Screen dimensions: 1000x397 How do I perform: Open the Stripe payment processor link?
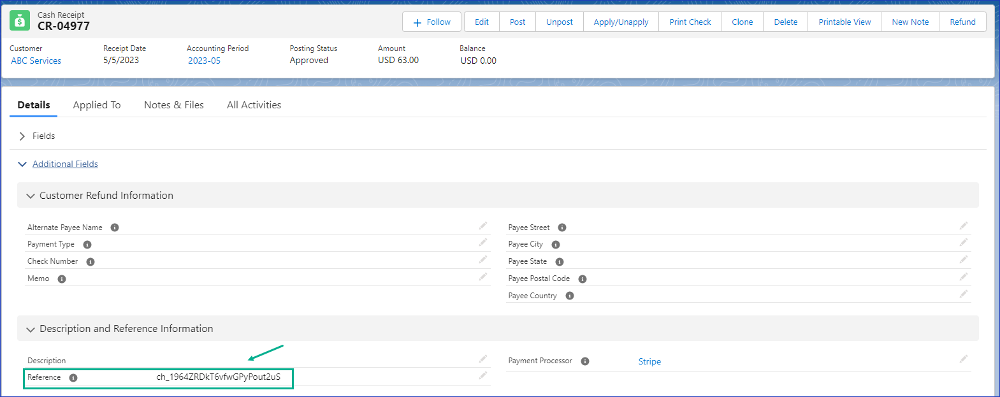649,361
